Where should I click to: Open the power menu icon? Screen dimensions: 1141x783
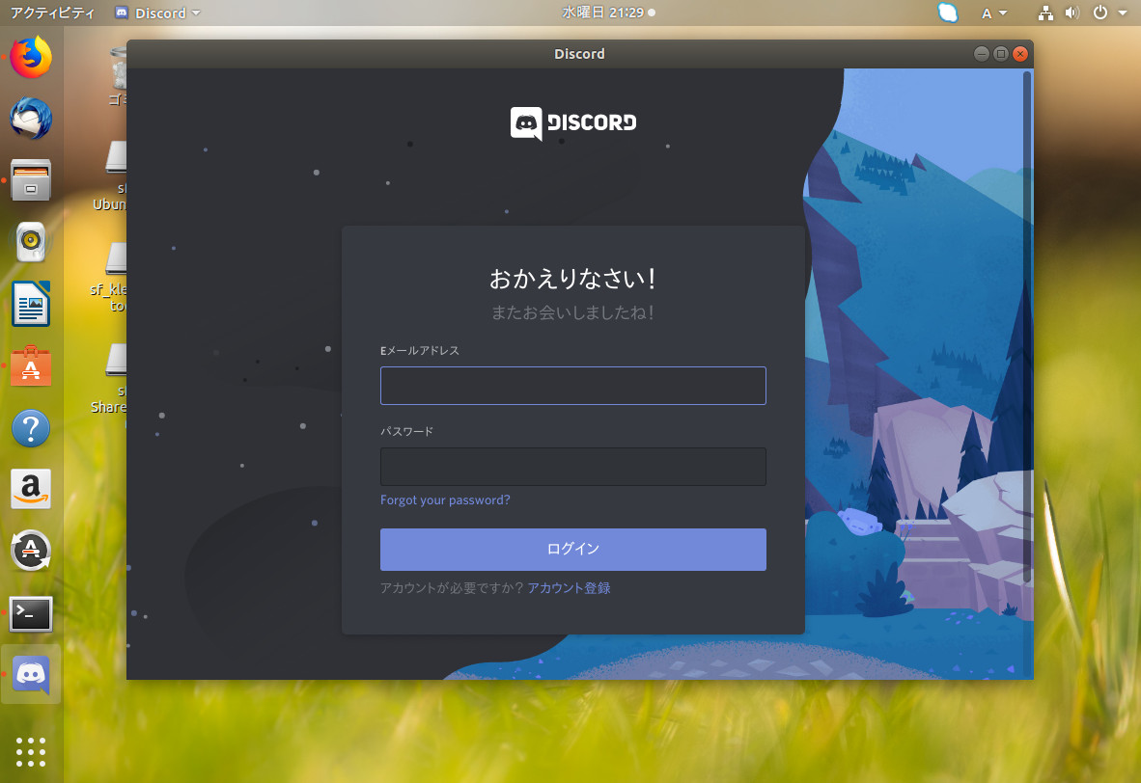tap(1100, 13)
